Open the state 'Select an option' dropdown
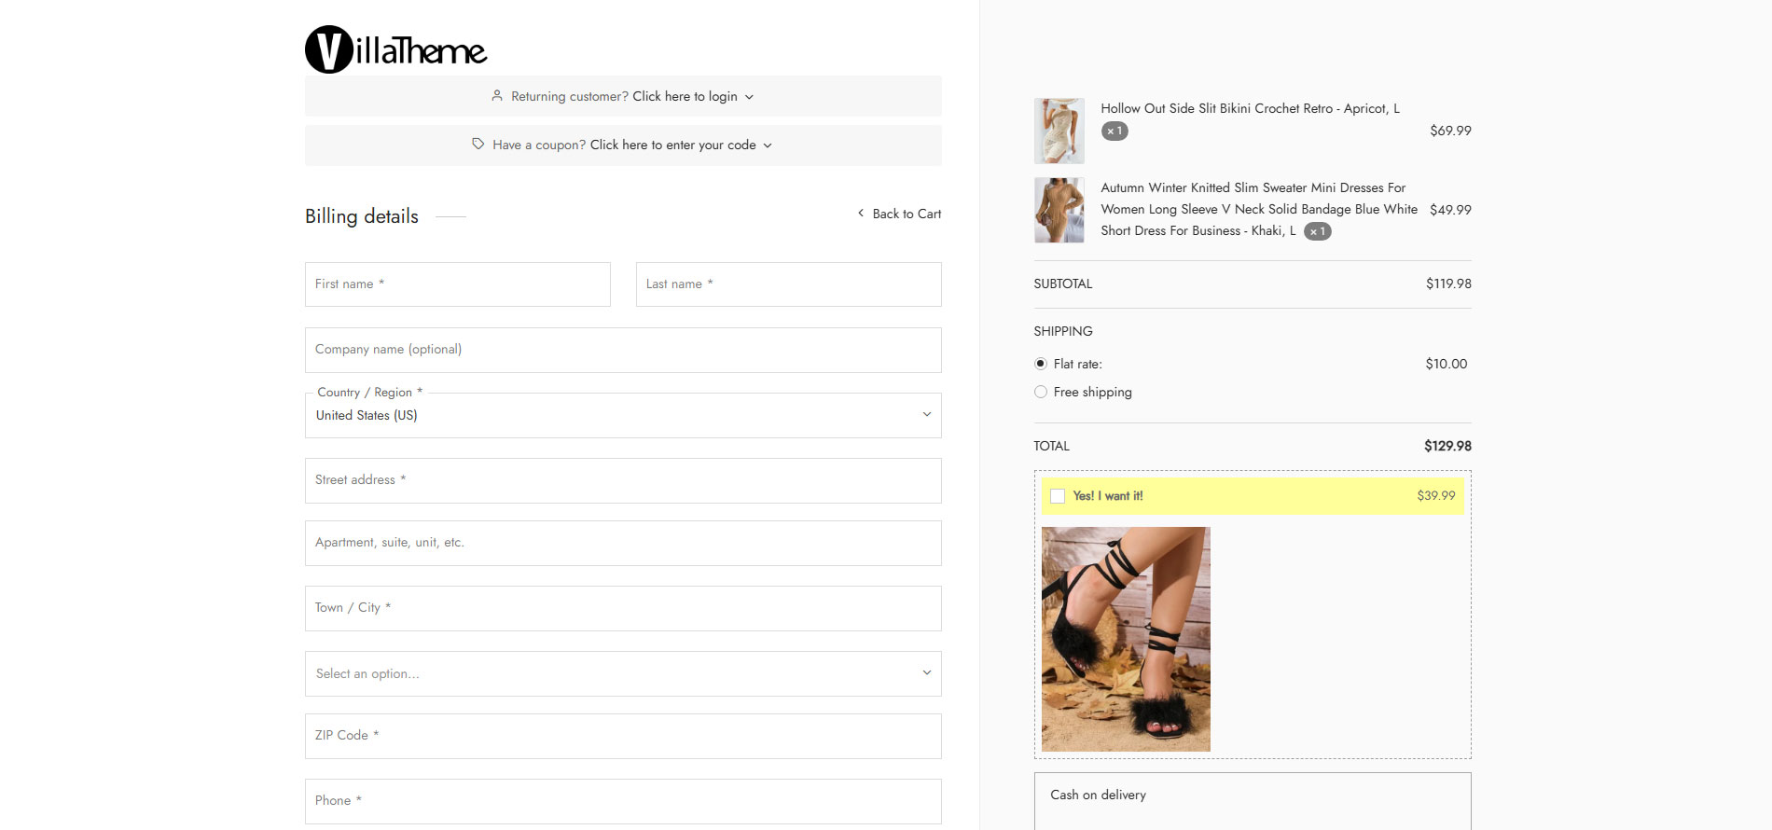The width and height of the screenshot is (1772, 830). point(623,673)
